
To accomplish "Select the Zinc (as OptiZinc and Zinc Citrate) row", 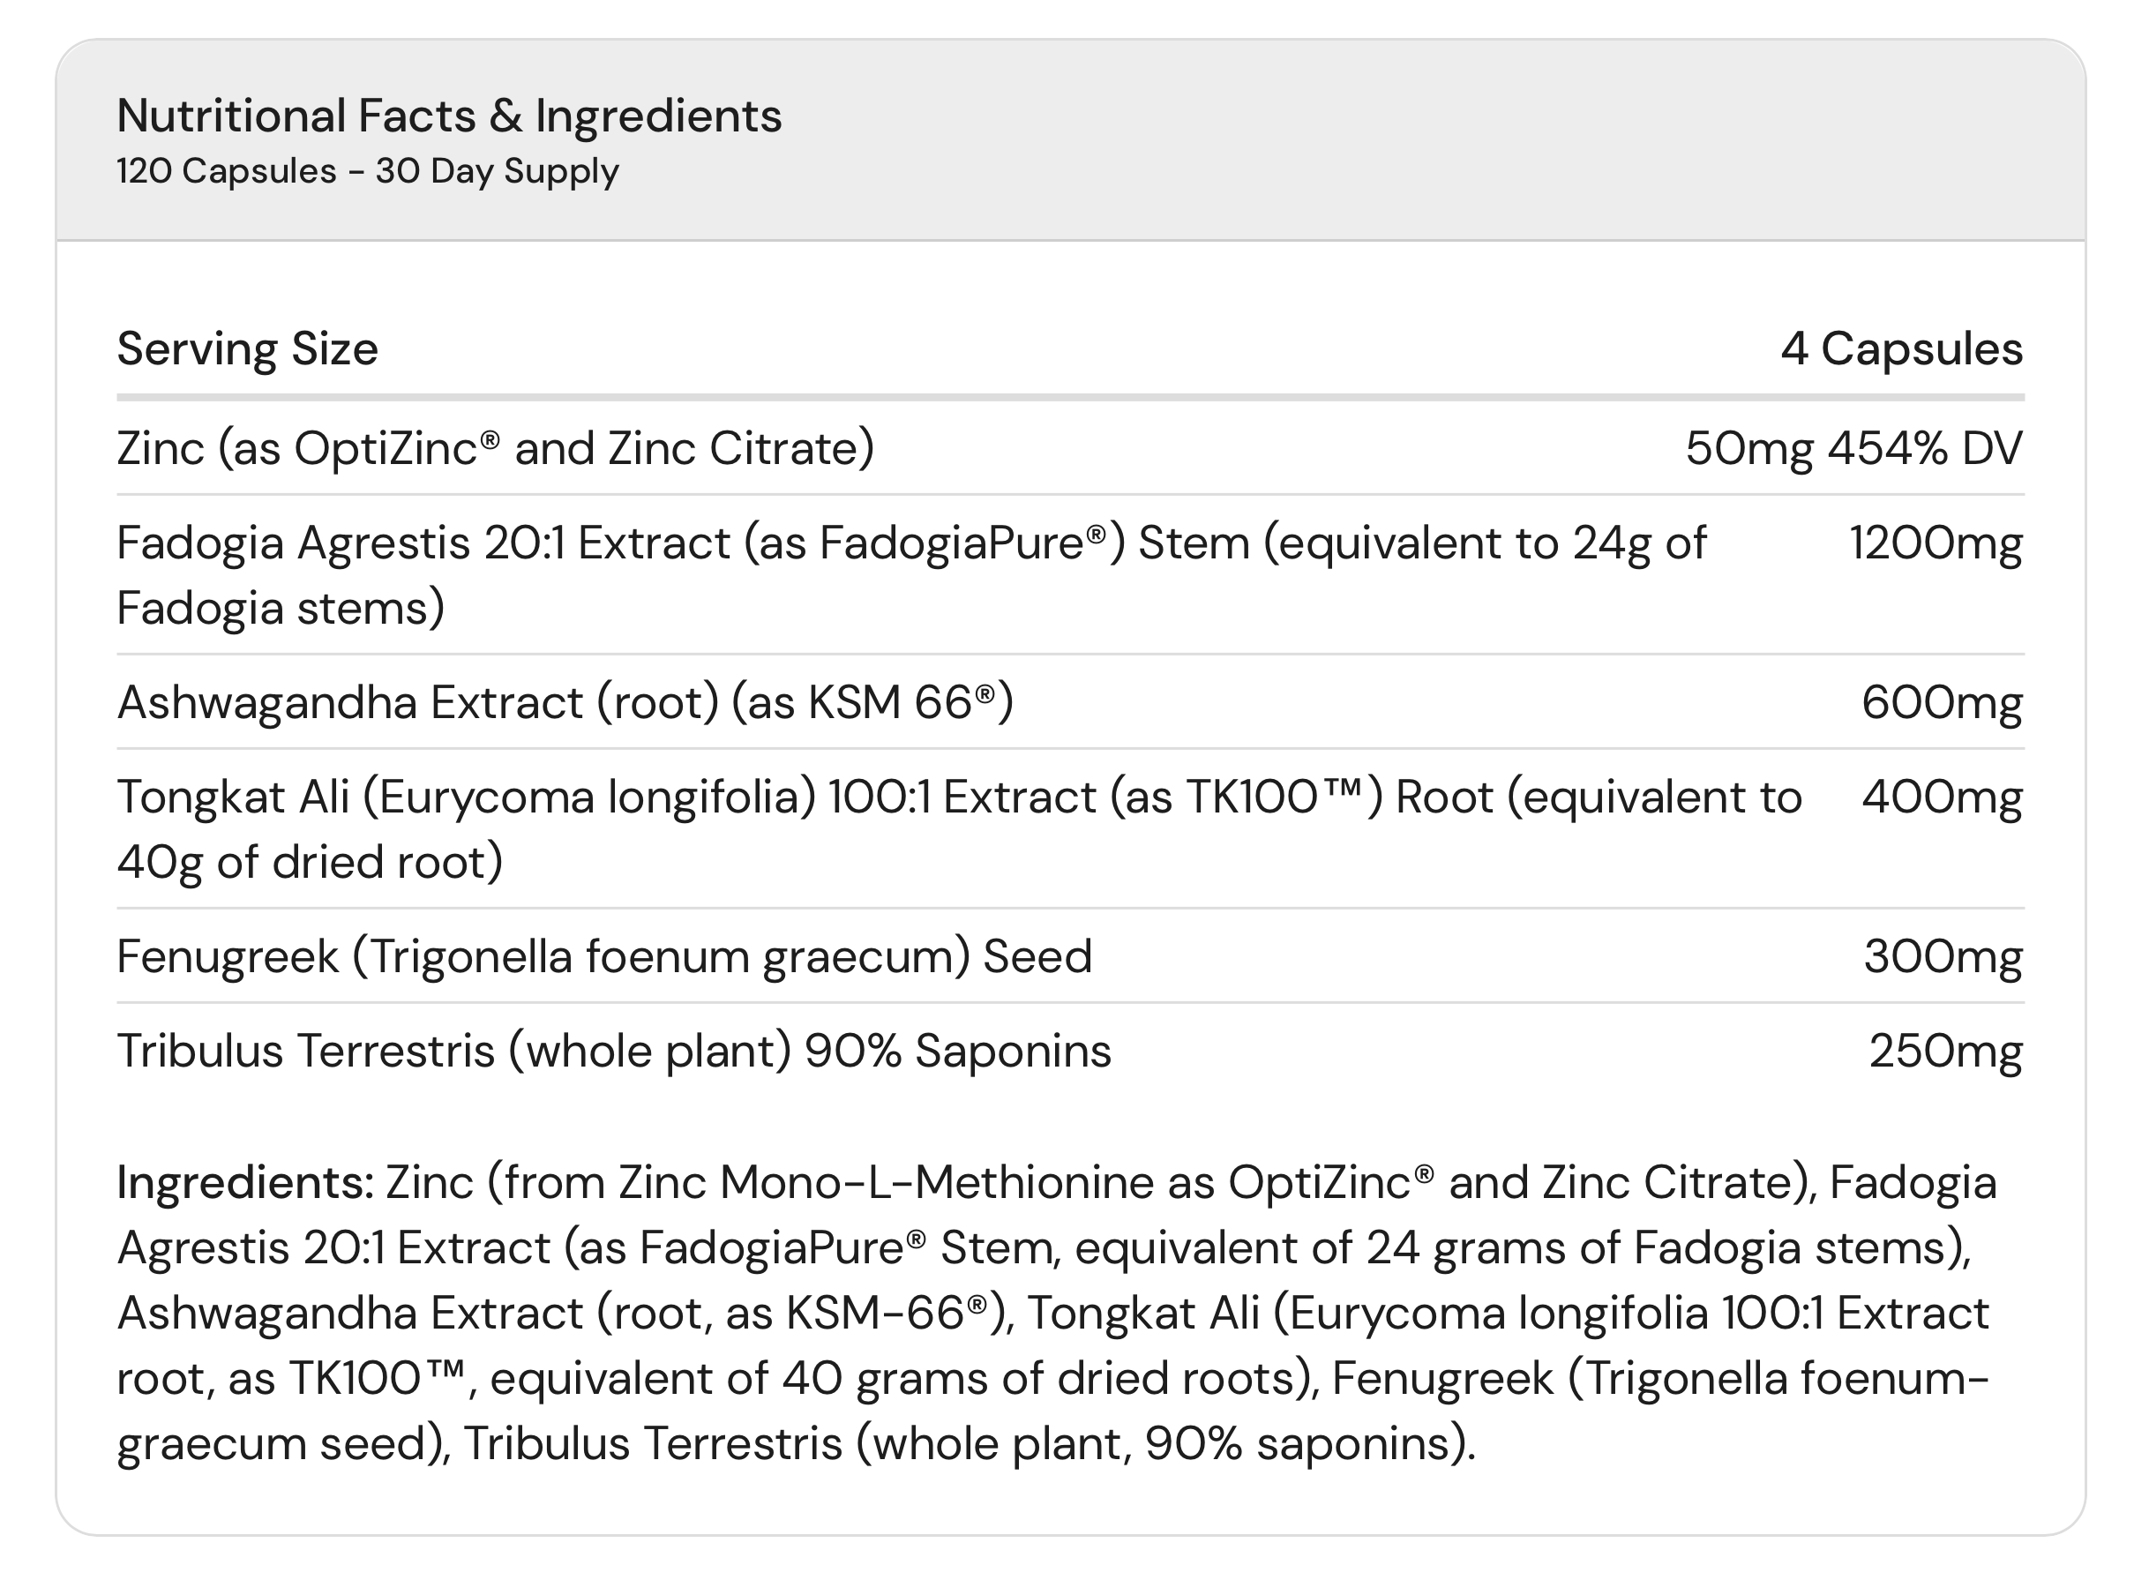I will click(x=1070, y=448).
